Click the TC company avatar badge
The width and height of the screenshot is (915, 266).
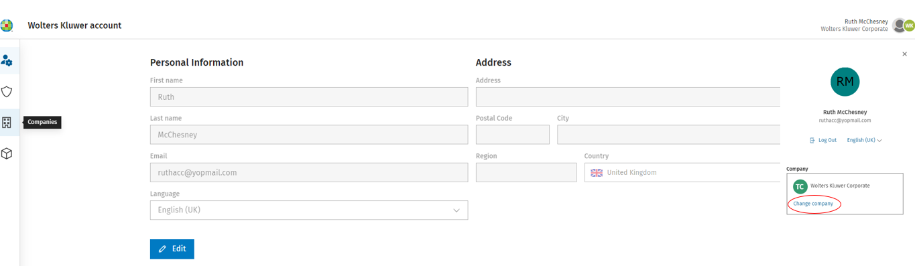(800, 186)
